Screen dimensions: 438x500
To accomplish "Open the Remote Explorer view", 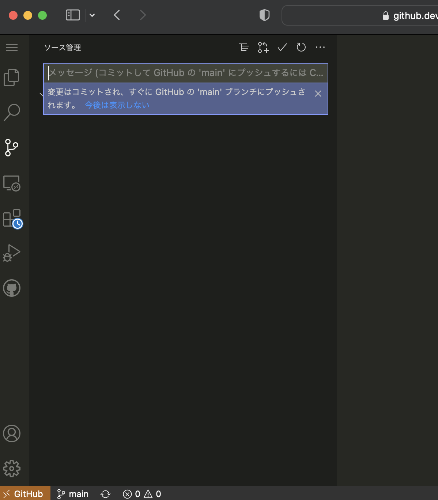I will tap(11, 184).
